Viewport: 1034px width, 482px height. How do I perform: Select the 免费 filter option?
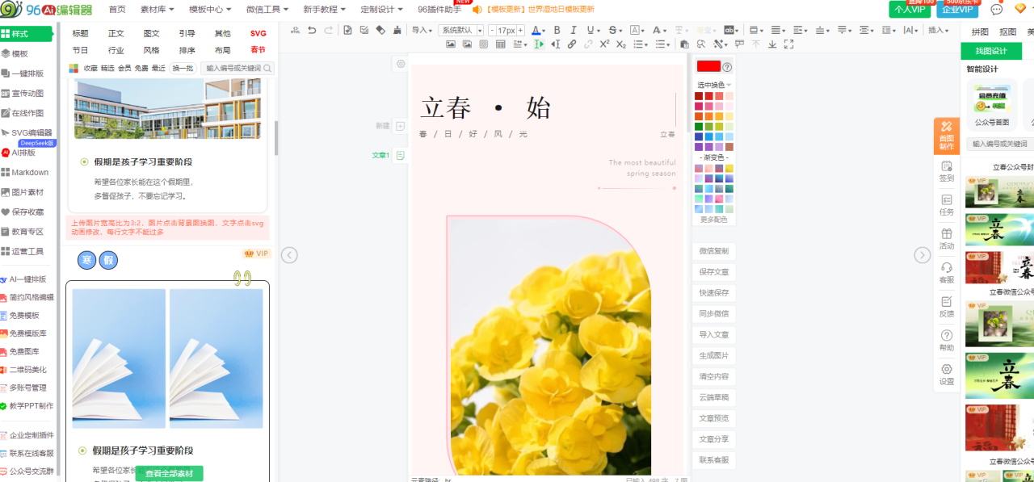click(x=141, y=69)
